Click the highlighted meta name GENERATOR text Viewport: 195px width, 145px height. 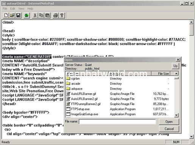point(27,57)
